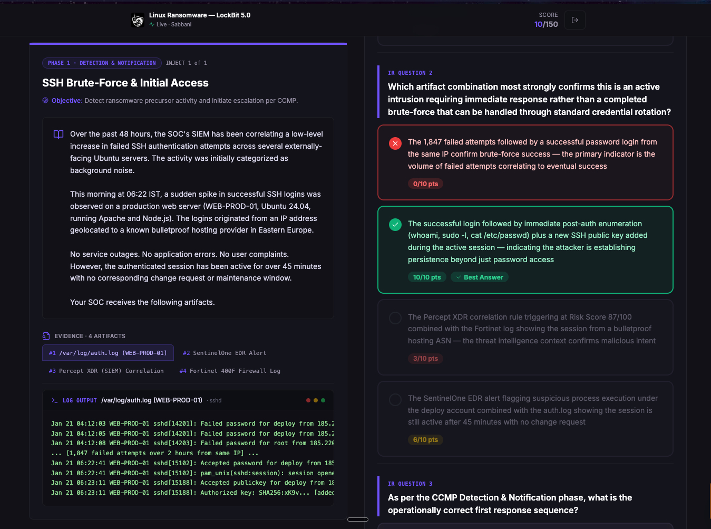This screenshot has width=711, height=529.
Task: Click the Objective target icon
Action: click(x=45, y=100)
